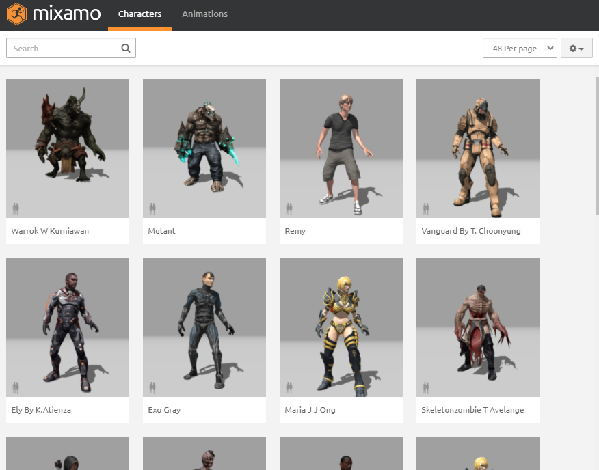The image size is (599, 470).
Task: Select the Skeletonzombie T Avelange character
Action: (x=477, y=327)
